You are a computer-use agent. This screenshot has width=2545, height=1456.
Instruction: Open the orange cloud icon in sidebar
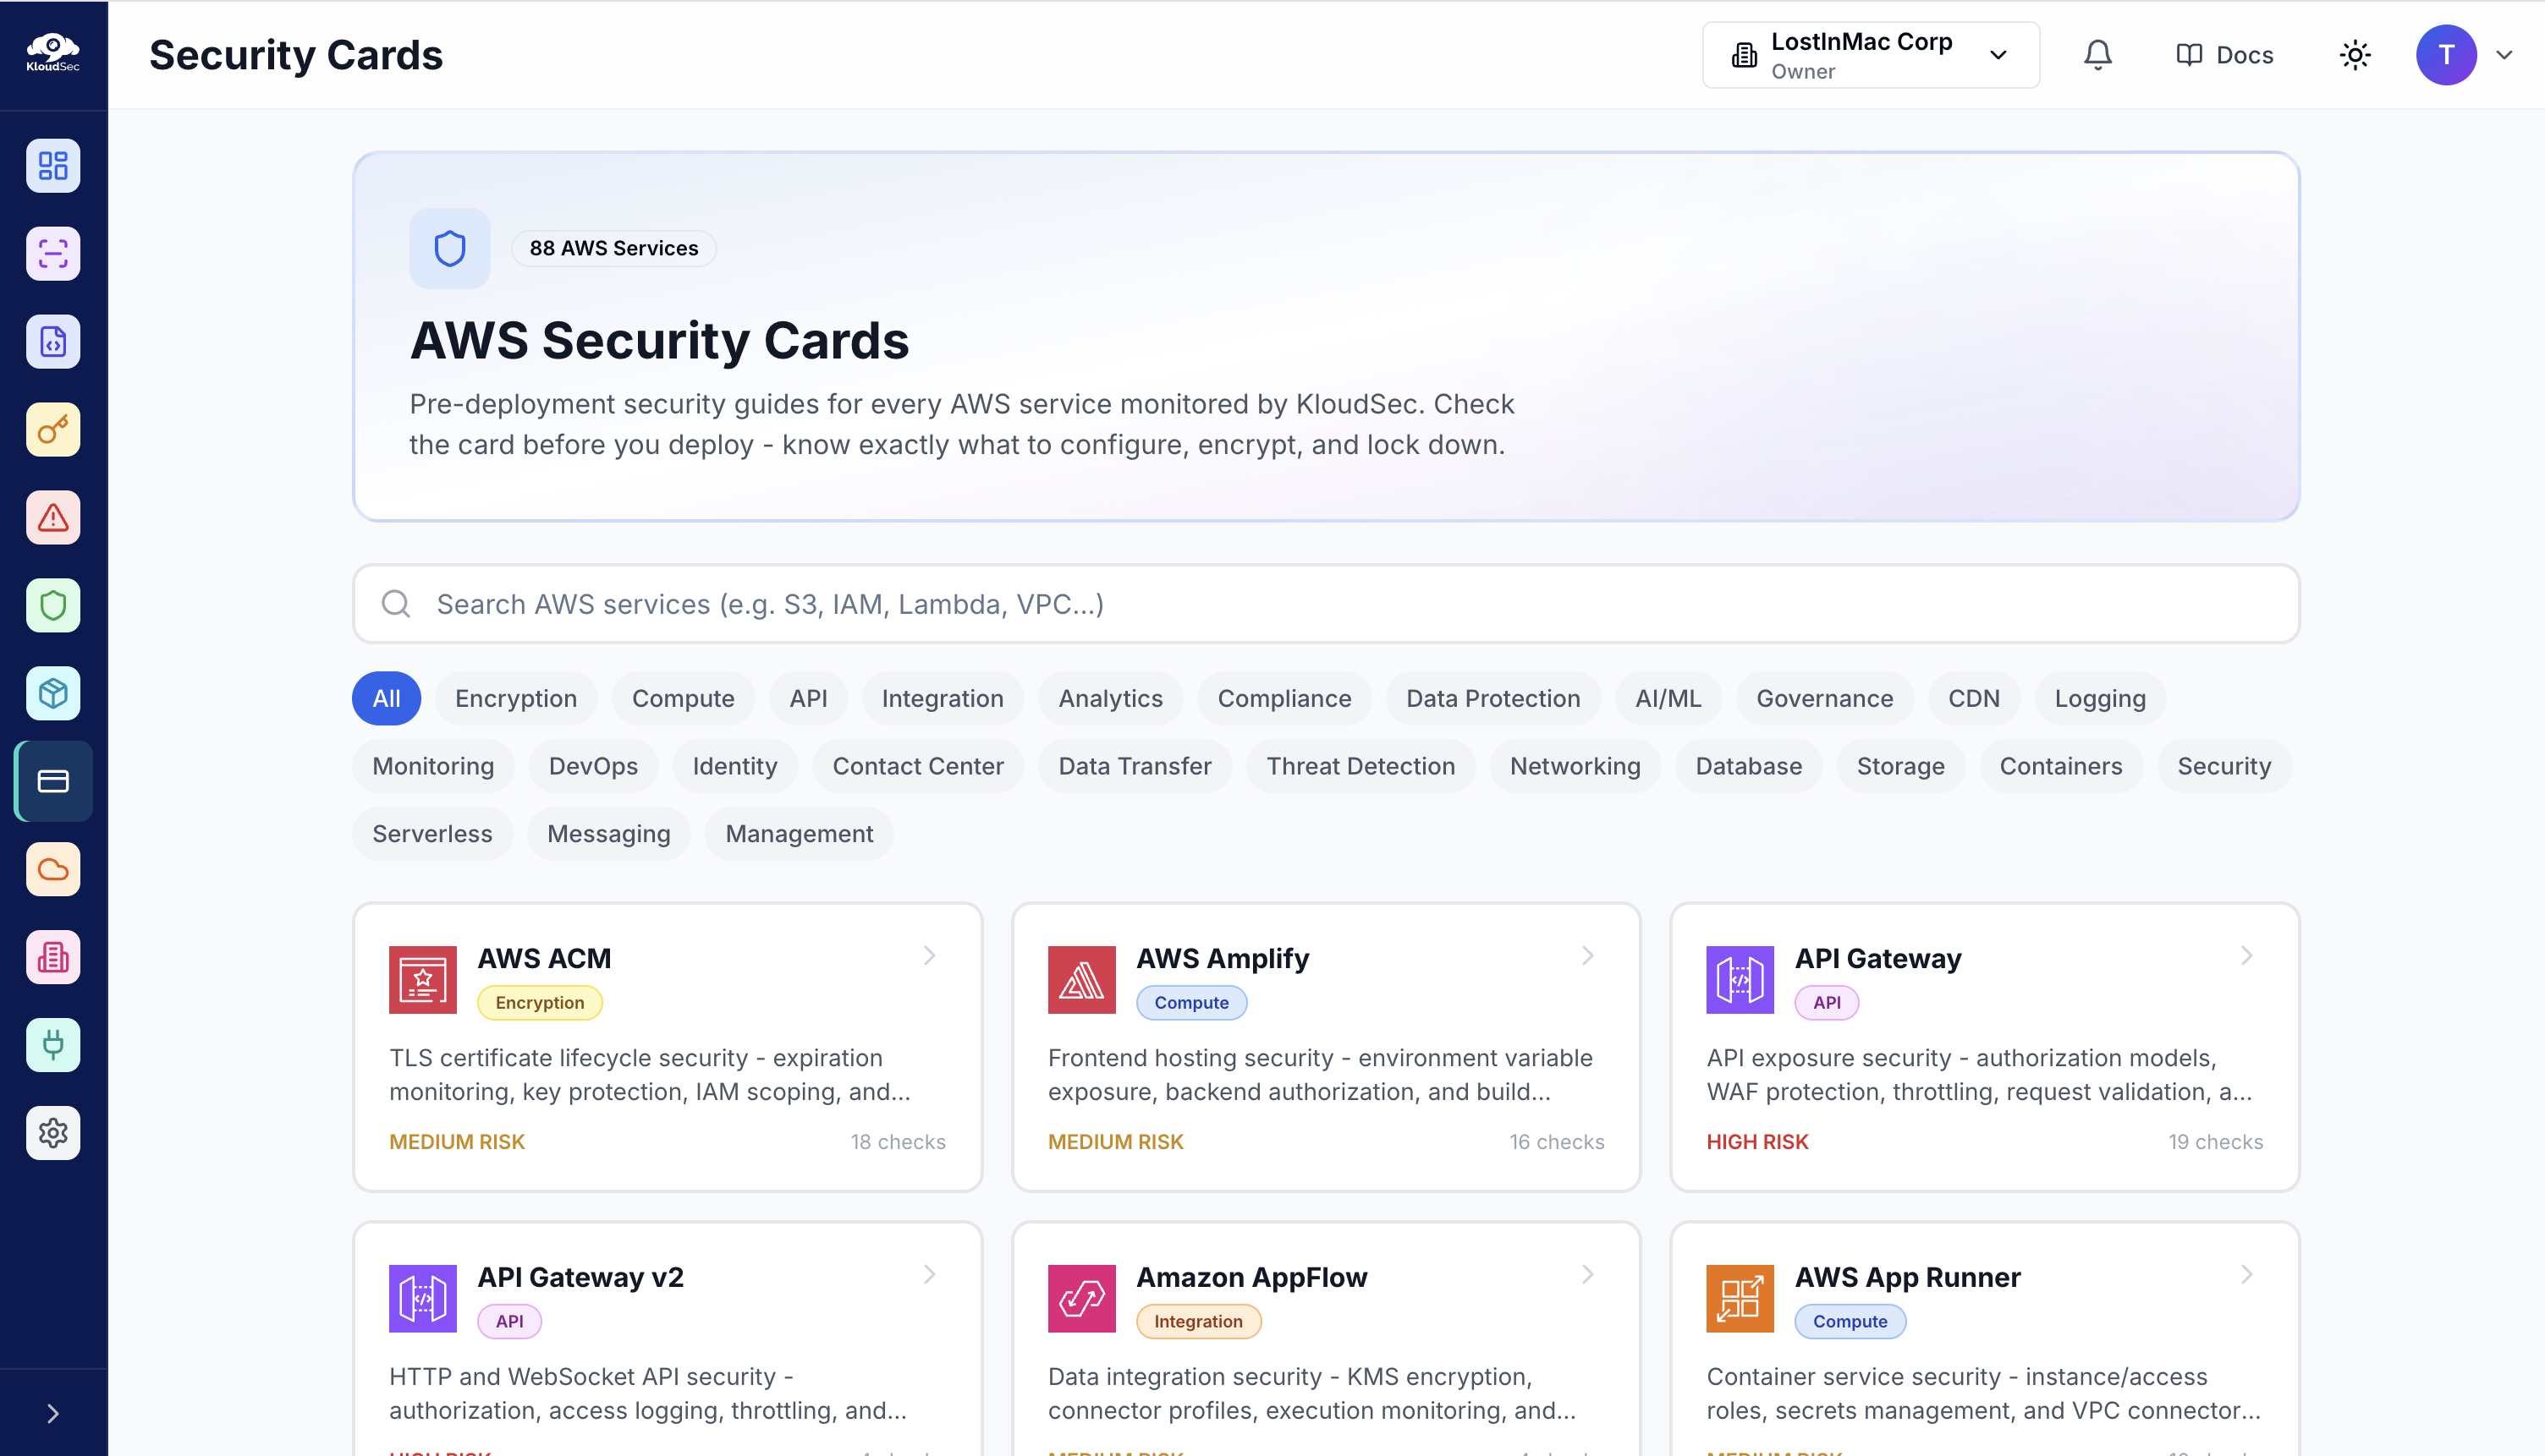53,869
